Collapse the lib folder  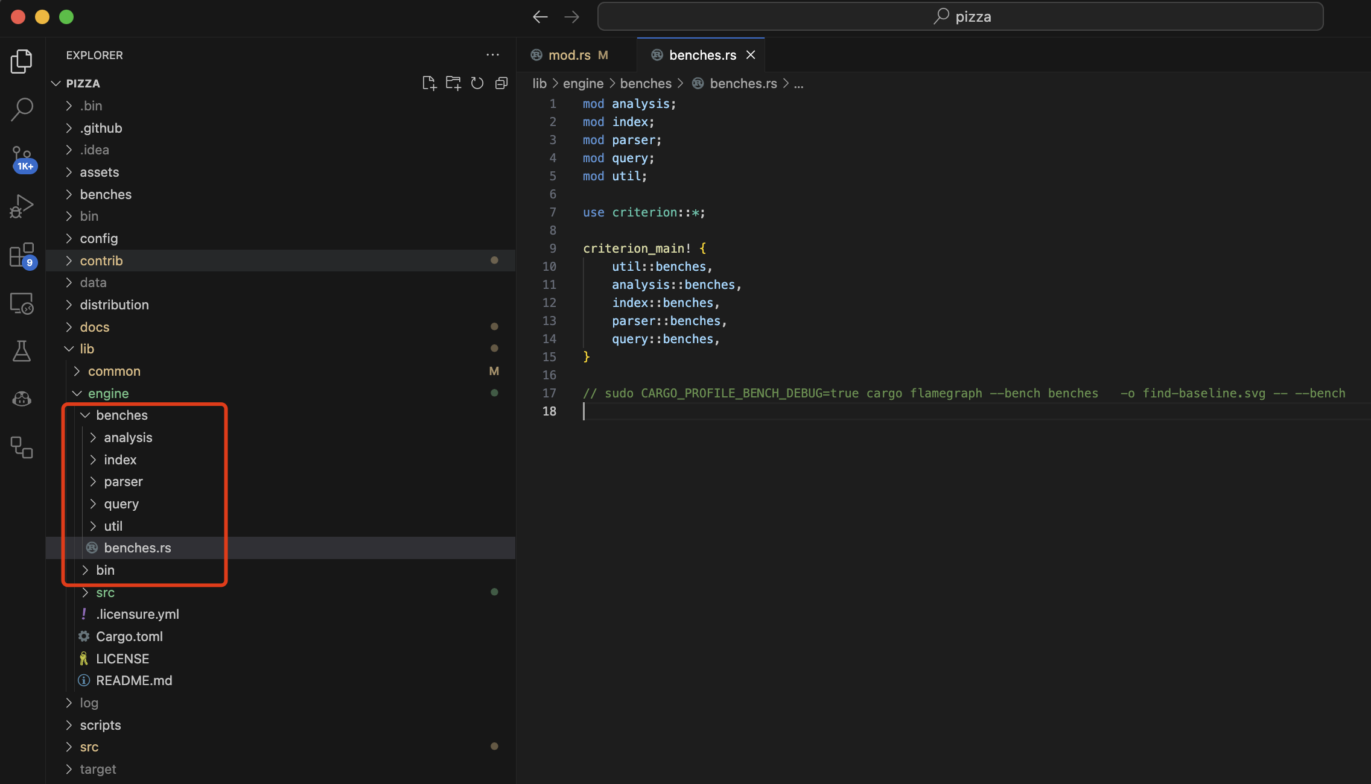[x=281, y=349]
